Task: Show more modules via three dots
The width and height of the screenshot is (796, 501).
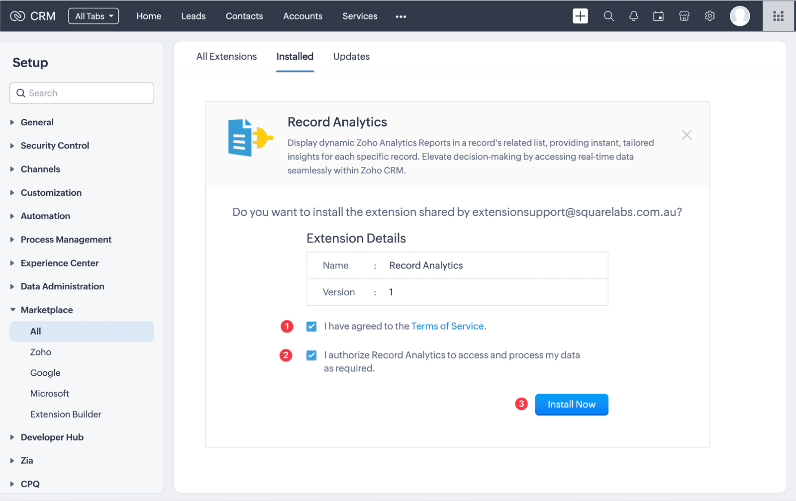Action: tap(401, 16)
